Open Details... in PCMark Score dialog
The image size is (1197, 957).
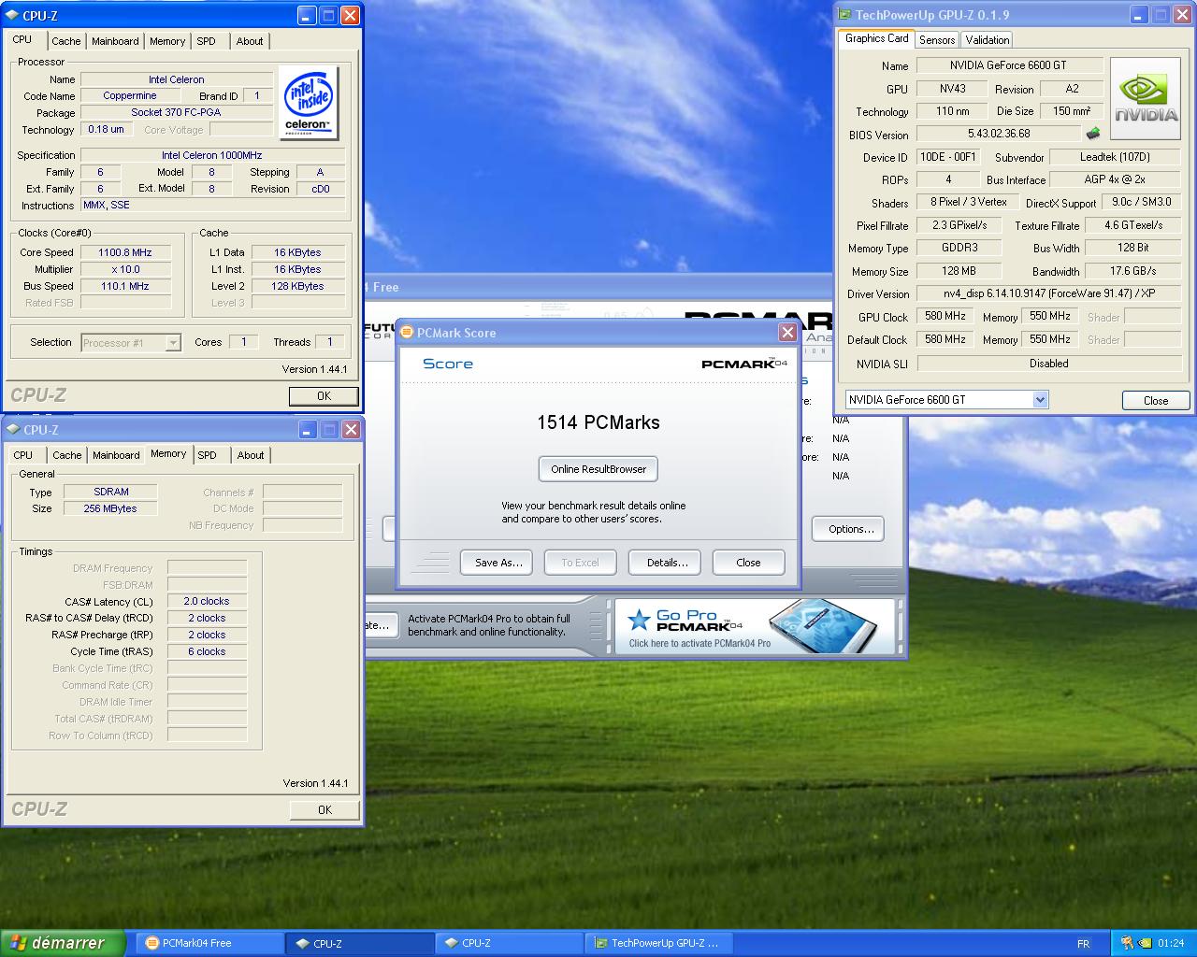coord(667,563)
